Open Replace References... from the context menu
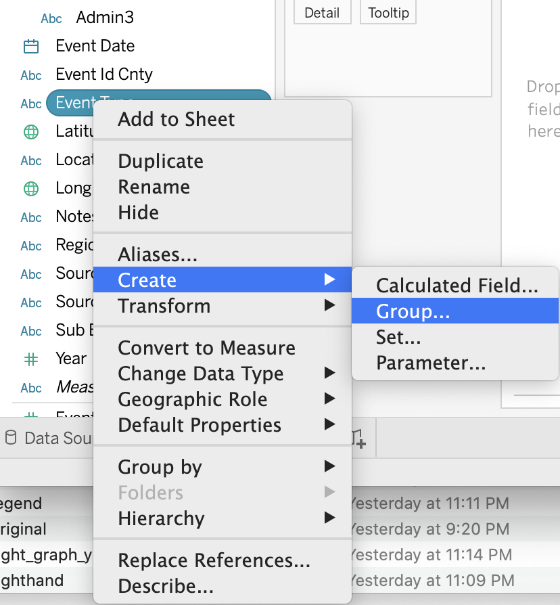The image size is (560, 605). (x=214, y=560)
